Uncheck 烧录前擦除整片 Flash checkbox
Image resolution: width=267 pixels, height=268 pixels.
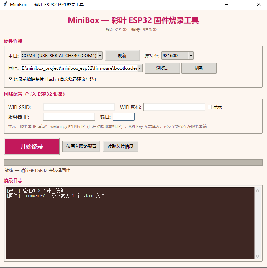[x=10, y=79]
